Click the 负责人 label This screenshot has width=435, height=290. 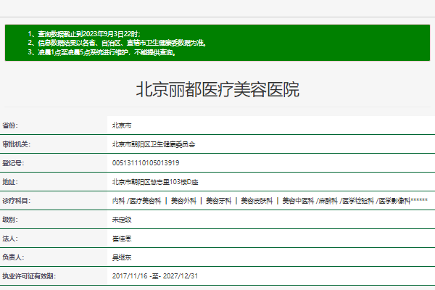click(13, 257)
